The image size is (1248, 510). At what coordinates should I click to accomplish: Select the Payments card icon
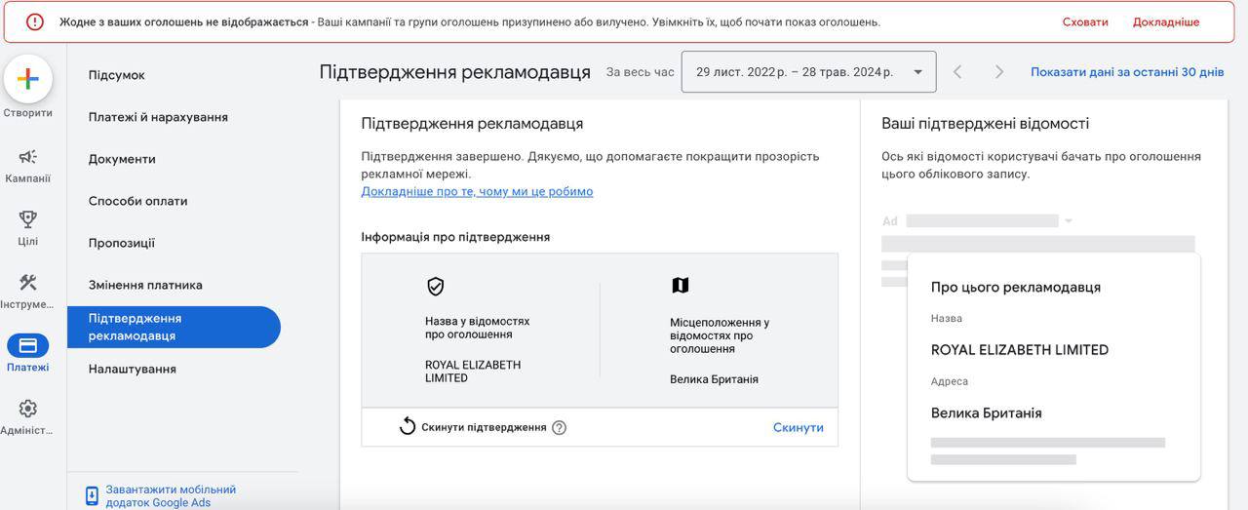pos(28,345)
